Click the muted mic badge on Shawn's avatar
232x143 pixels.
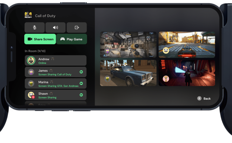tap(33, 97)
